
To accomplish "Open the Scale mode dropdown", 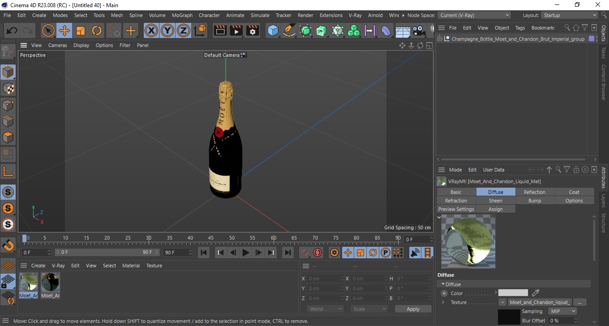I will pos(369,309).
